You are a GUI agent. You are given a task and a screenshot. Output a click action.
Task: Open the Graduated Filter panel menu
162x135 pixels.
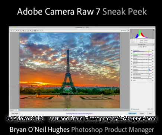click(x=154, y=45)
